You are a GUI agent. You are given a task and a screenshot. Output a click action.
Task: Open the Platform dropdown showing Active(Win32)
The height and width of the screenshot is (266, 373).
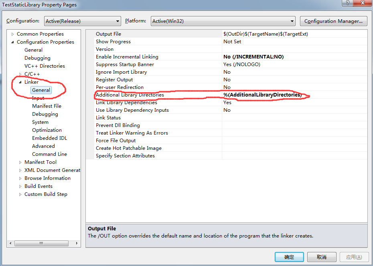223,21
